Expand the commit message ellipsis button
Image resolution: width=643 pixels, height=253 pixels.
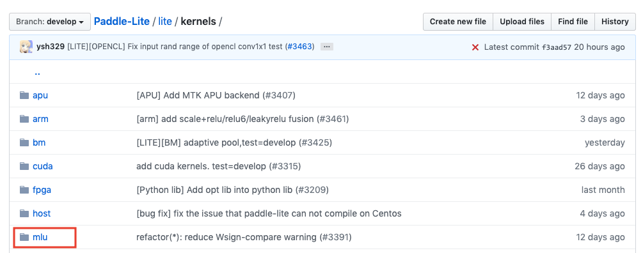(326, 47)
